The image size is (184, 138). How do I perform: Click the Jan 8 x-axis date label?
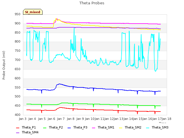click(70, 119)
